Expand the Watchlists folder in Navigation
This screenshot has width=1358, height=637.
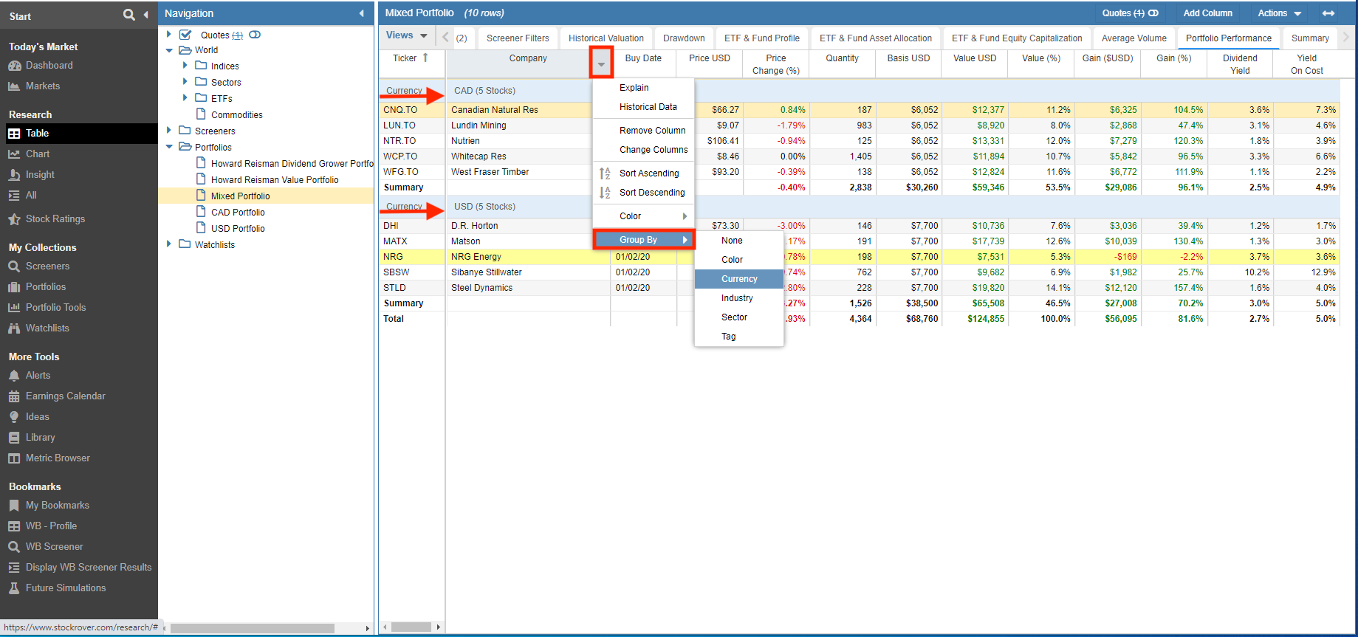[x=169, y=244]
